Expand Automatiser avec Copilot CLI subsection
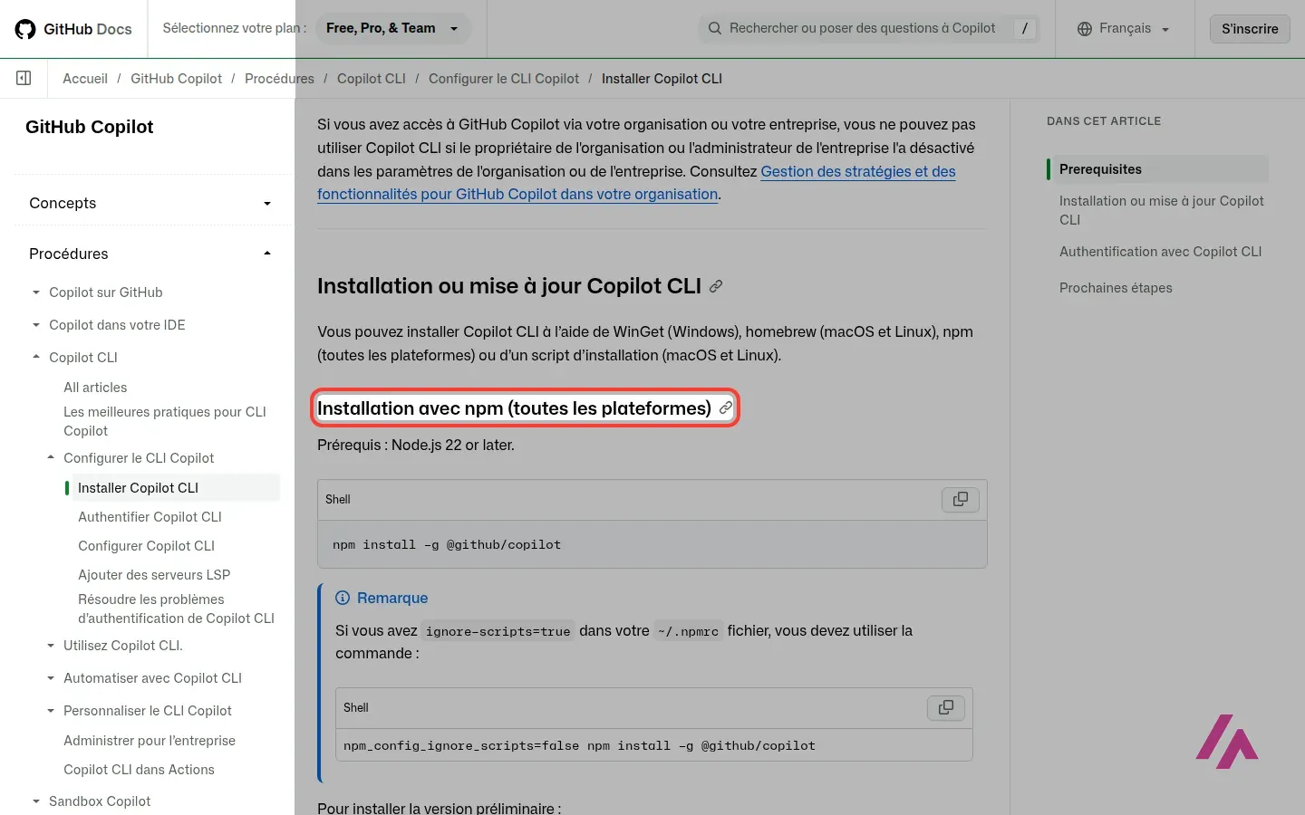Image resolution: width=1305 pixels, height=815 pixels. (x=51, y=678)
